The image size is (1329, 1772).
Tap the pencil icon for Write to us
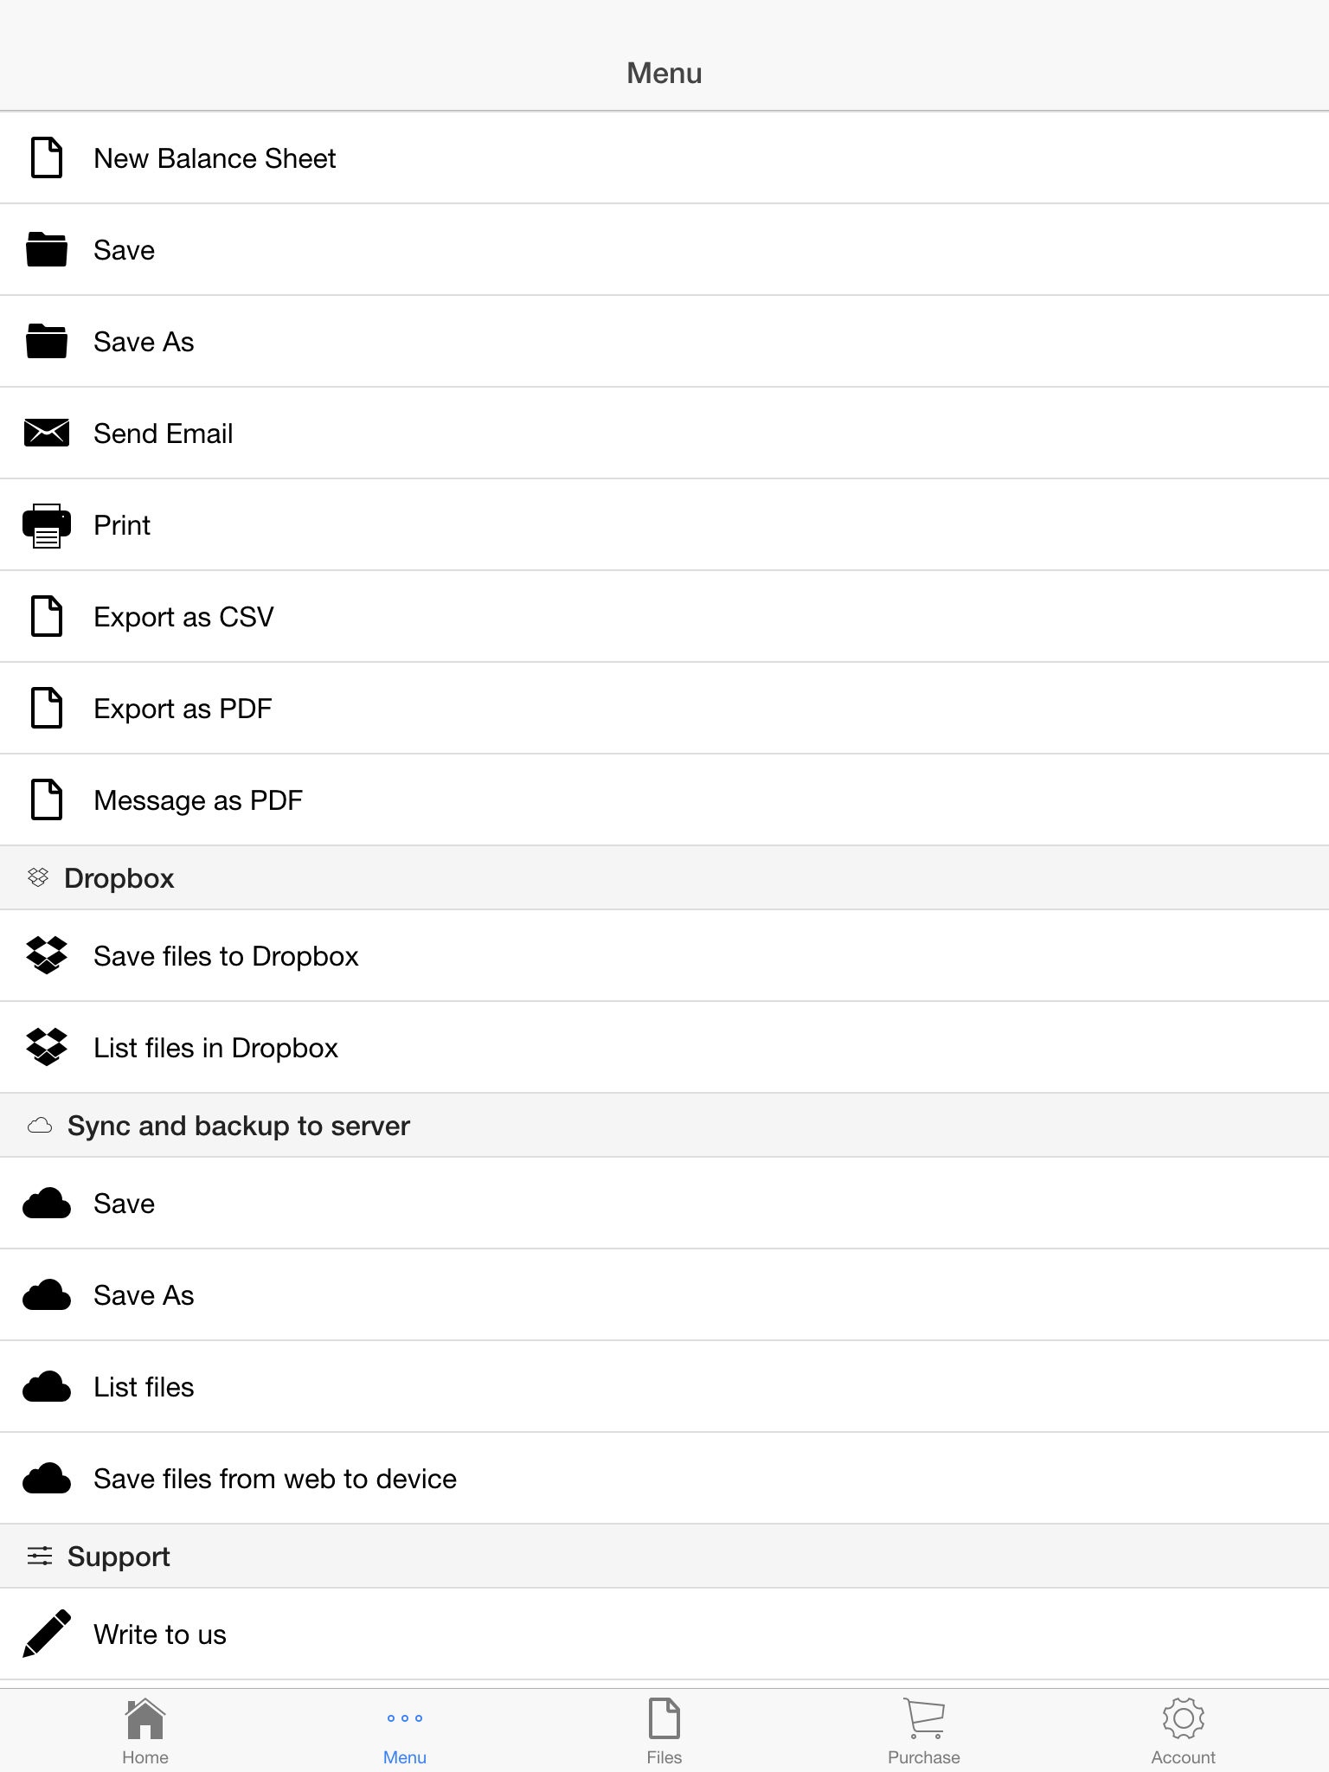(x=47, y=1634)
